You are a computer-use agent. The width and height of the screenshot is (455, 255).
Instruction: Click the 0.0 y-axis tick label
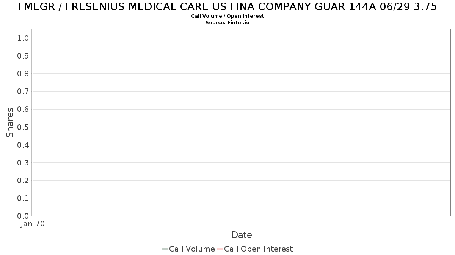(23, 216)
